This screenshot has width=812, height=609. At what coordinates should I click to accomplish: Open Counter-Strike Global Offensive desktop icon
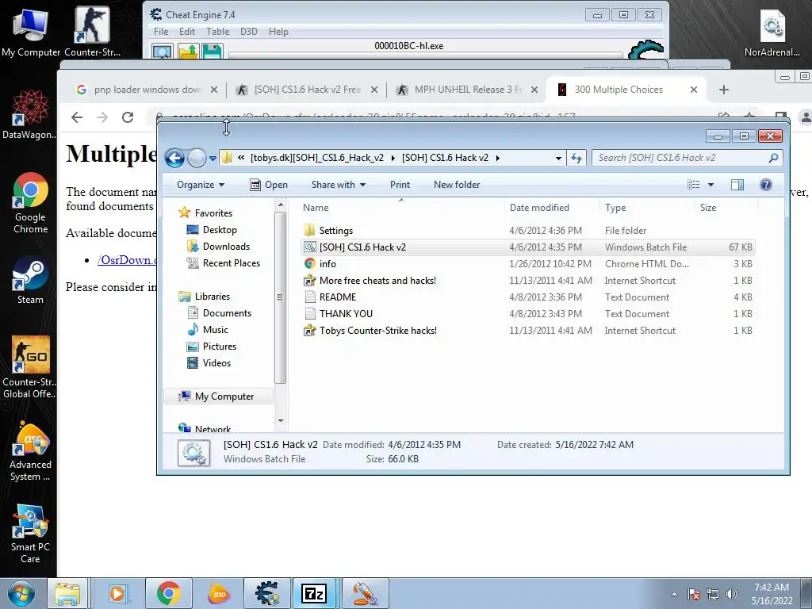pos(29,366)
